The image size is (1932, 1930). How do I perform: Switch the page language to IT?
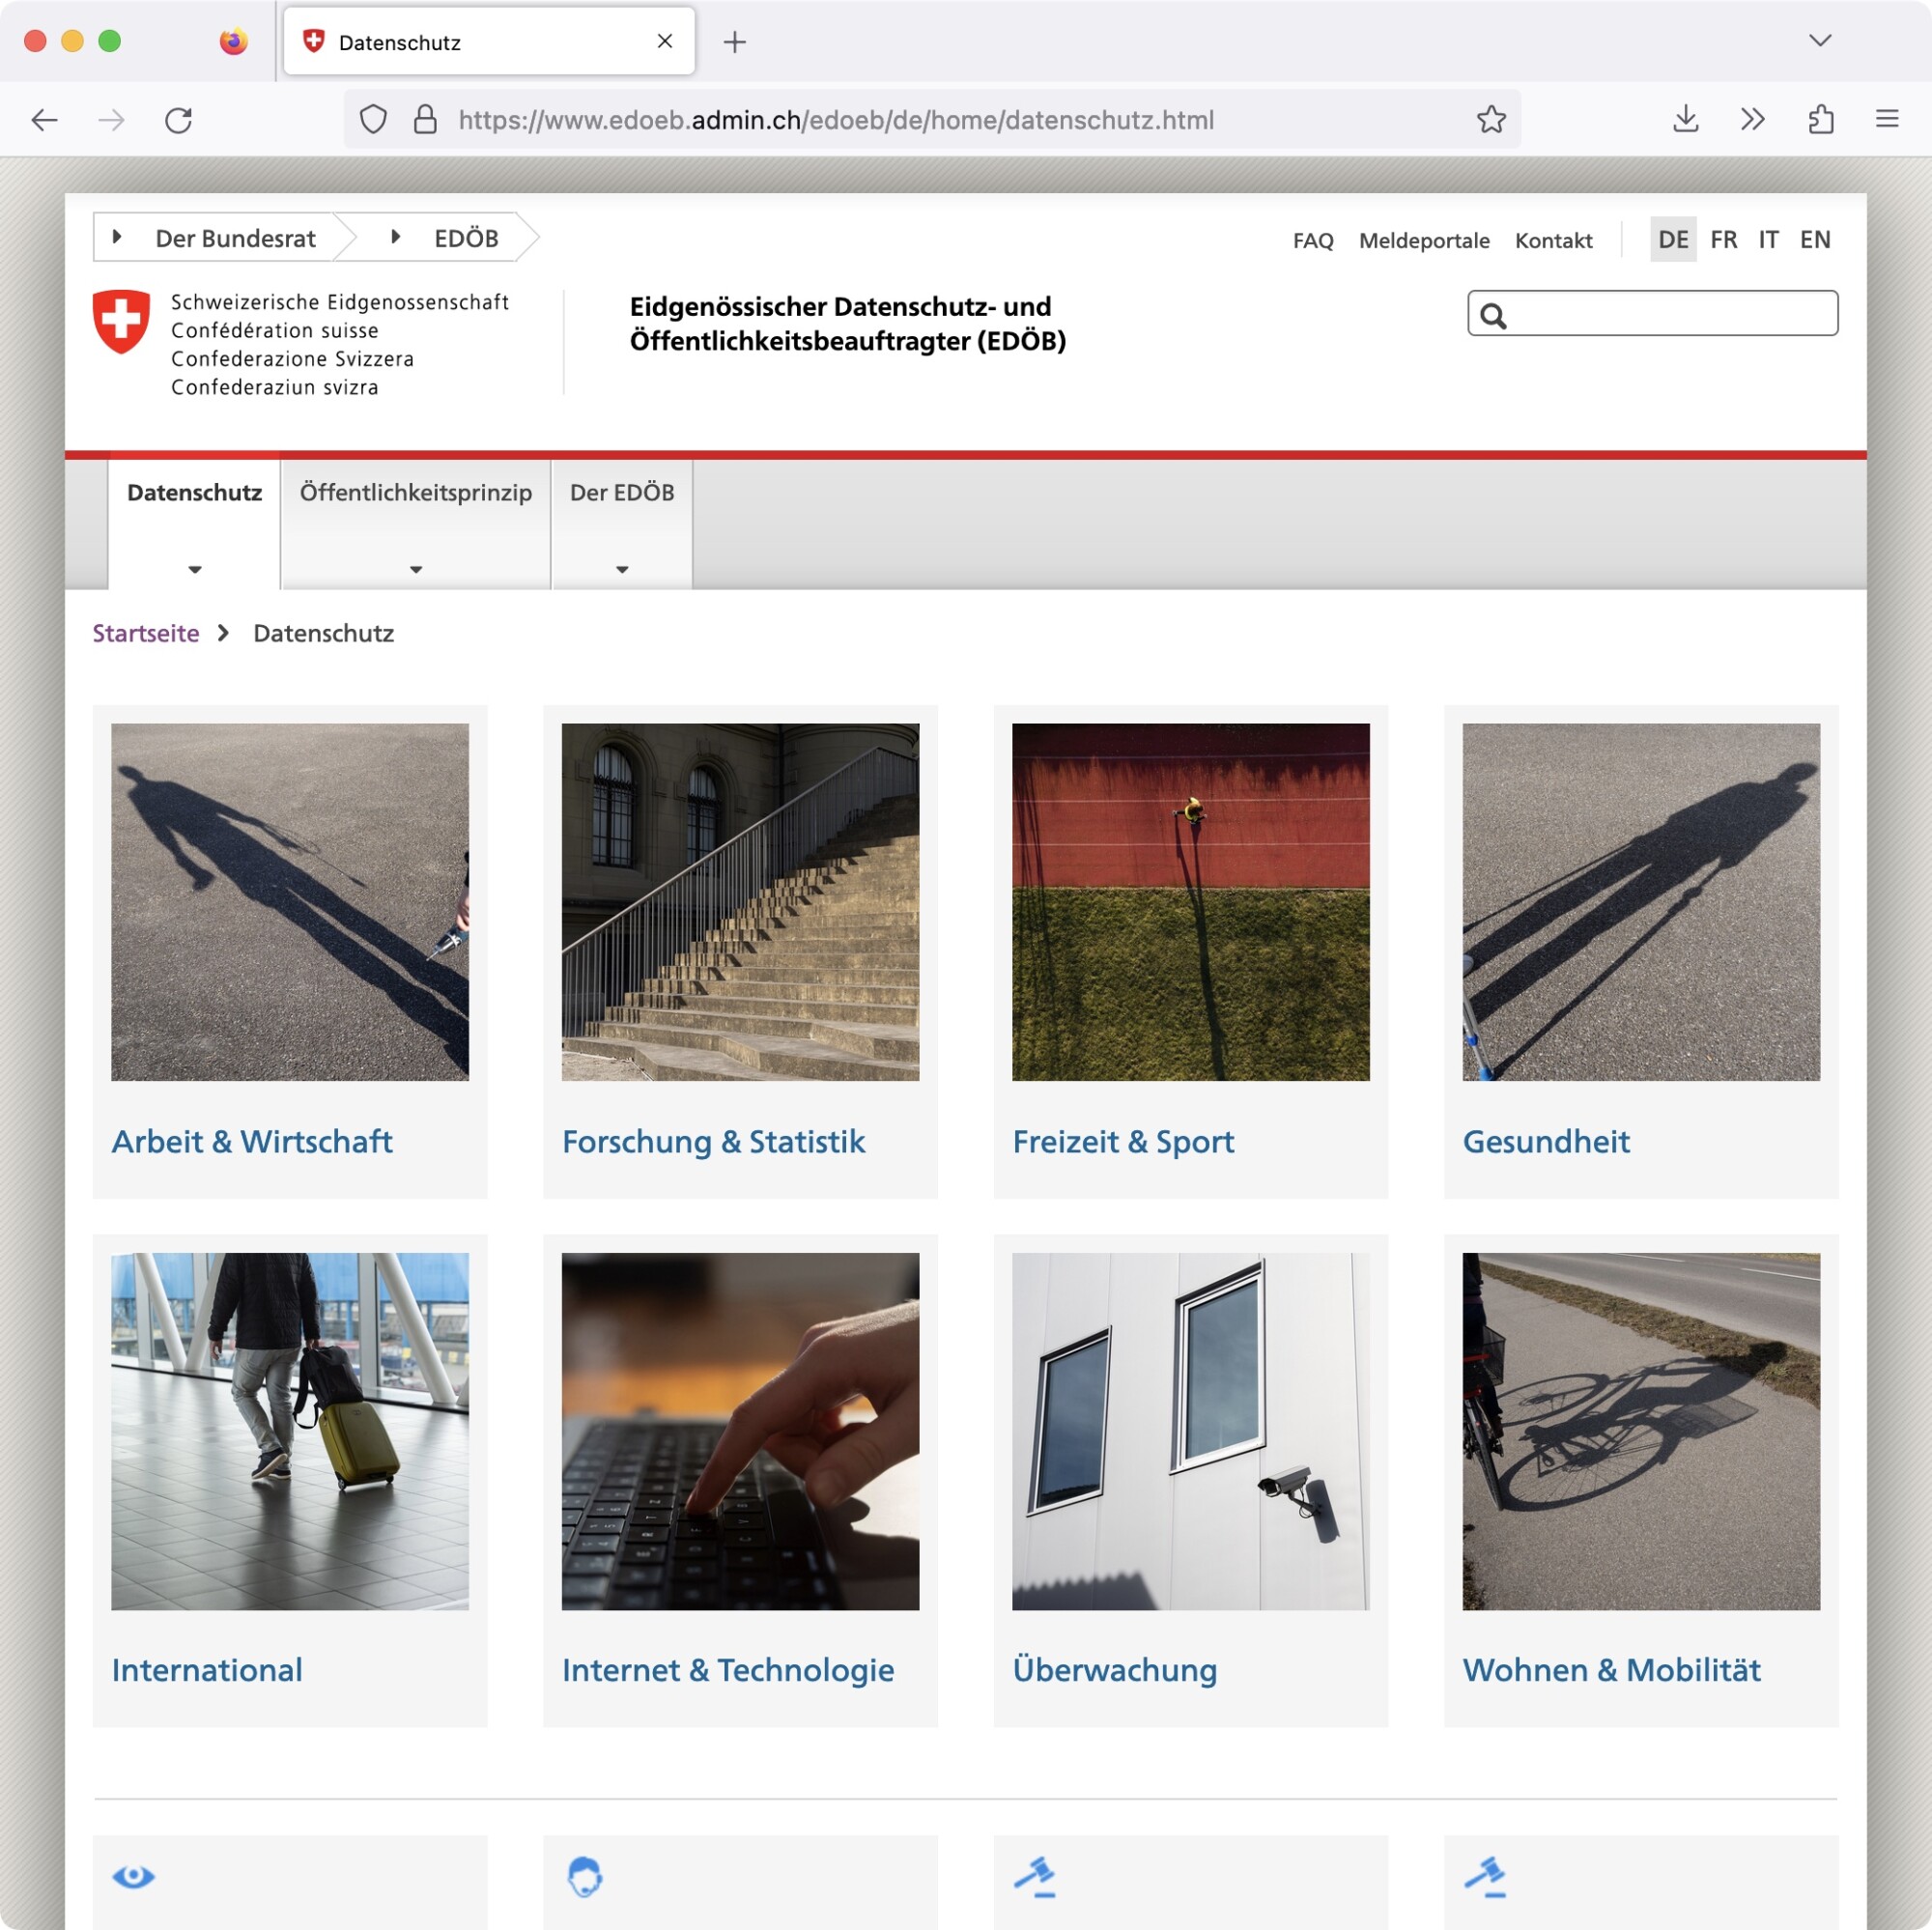tap(1769, 239)
